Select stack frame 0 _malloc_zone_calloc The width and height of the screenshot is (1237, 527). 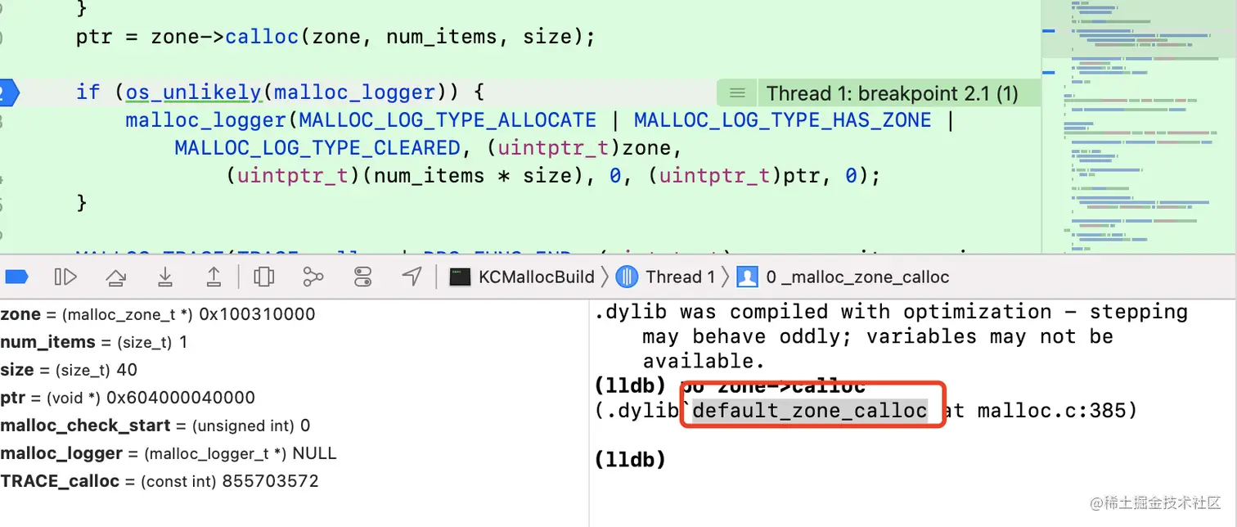tap(843, 277)
